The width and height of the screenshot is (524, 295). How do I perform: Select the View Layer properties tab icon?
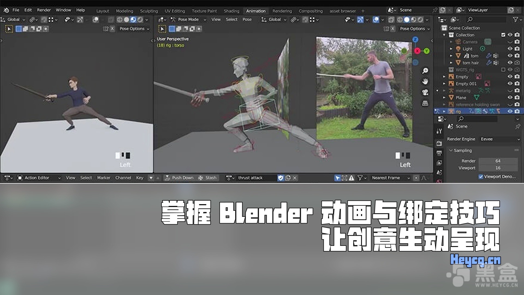tap(439, 163)
